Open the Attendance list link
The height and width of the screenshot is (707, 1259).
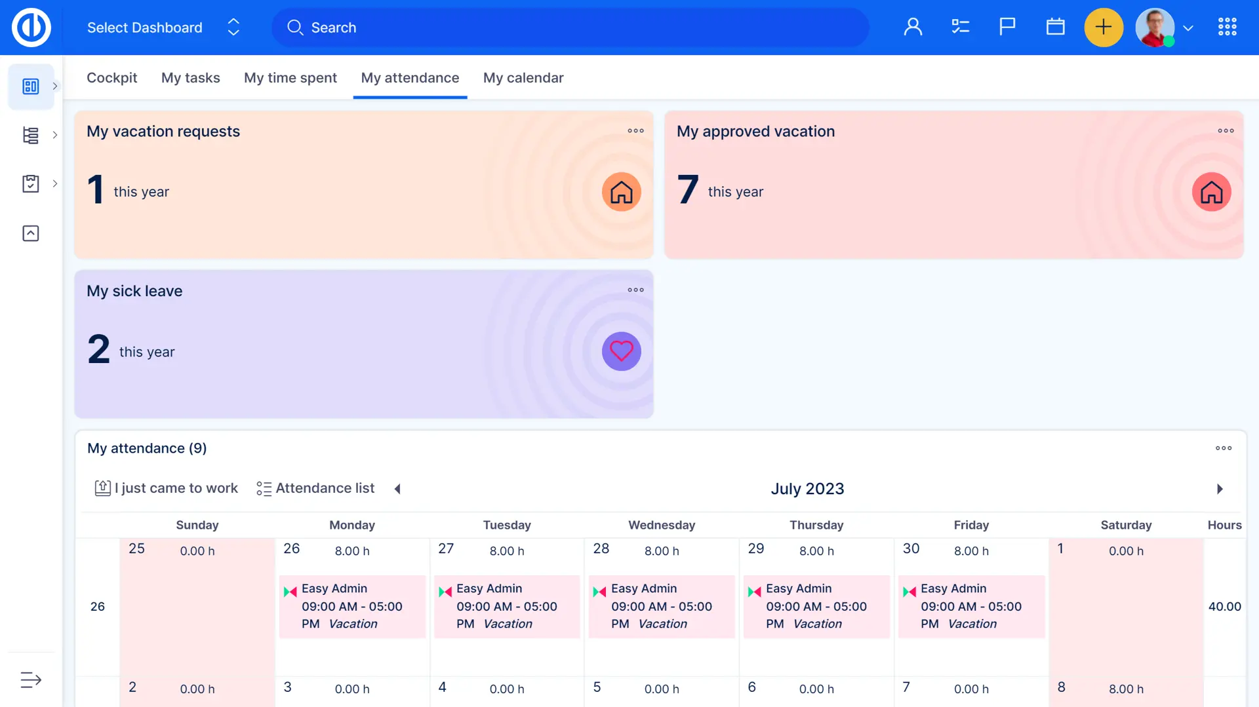[315, 488]
